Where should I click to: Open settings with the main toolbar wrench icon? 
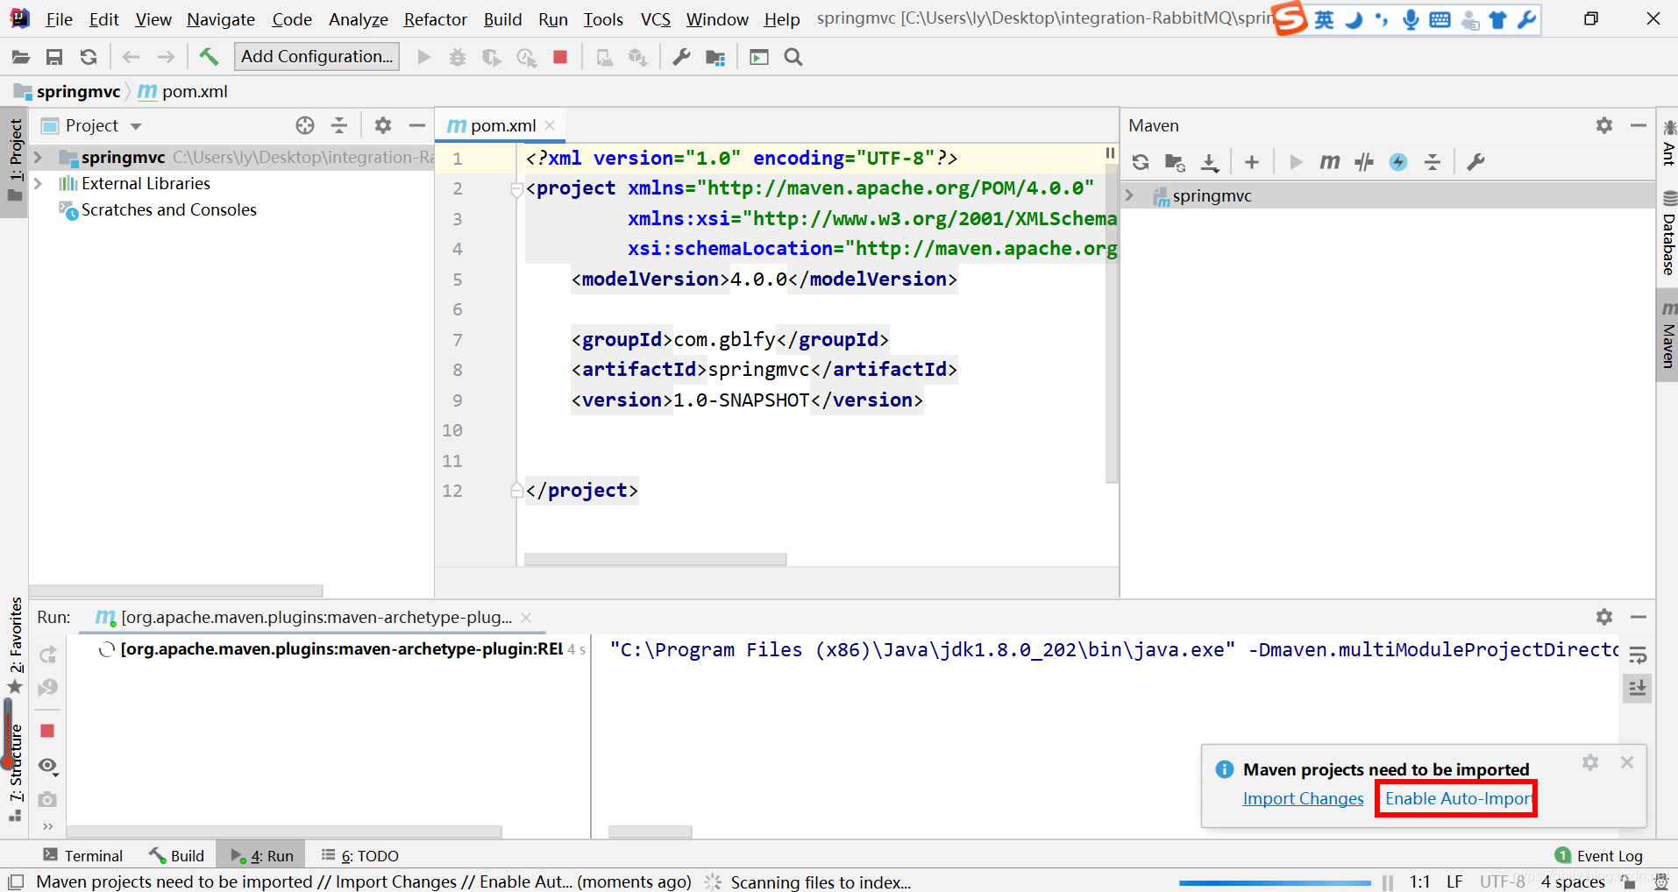[681, 57]
